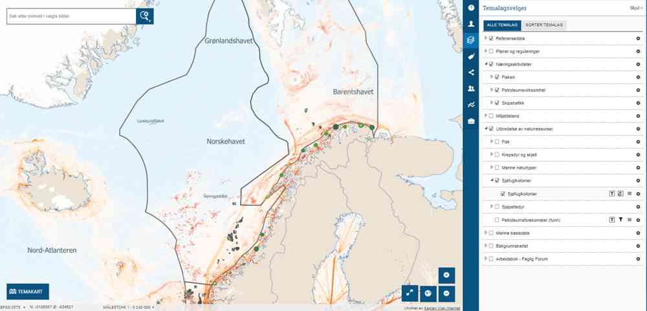Screen dimensions: 647x311
Task: Open the share icon in sidebar
Action: [471, 72]
